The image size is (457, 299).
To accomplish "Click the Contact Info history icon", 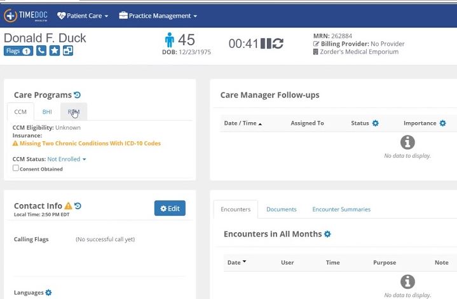I will click(x=78, y=205).
